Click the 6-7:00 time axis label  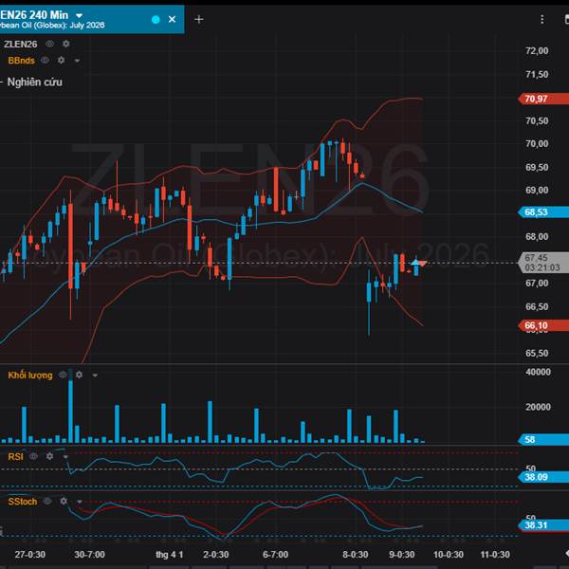(275, 555)
